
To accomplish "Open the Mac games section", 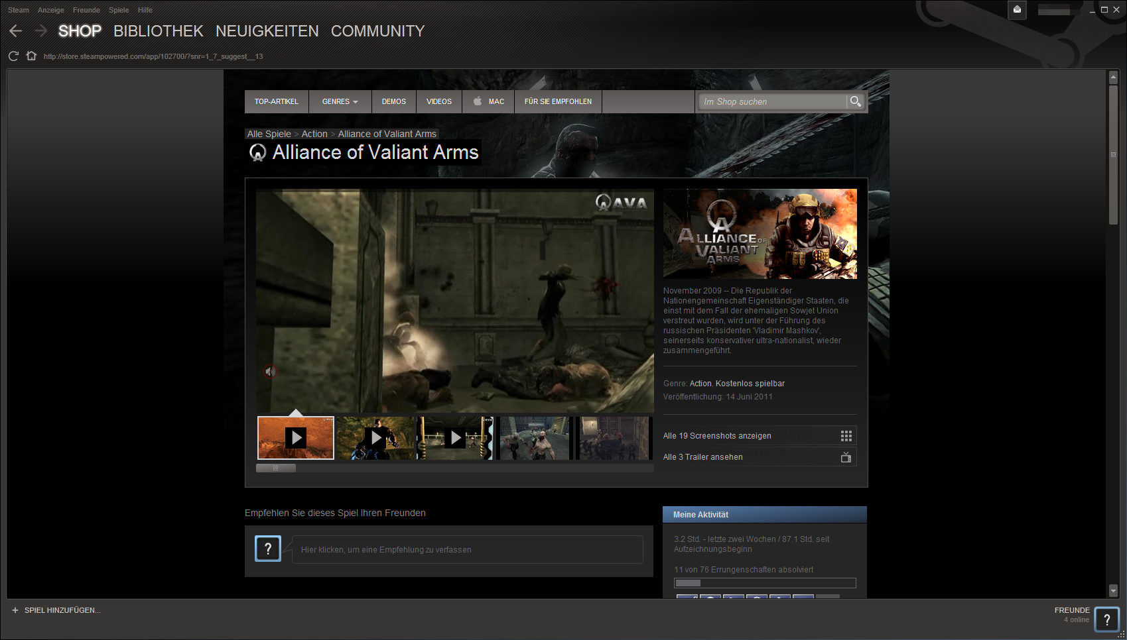I will coord(488,101).
